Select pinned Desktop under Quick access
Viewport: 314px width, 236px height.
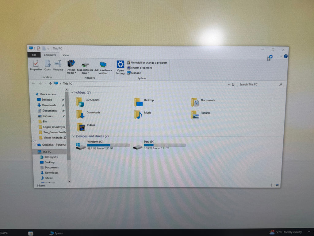click(45, 100)
